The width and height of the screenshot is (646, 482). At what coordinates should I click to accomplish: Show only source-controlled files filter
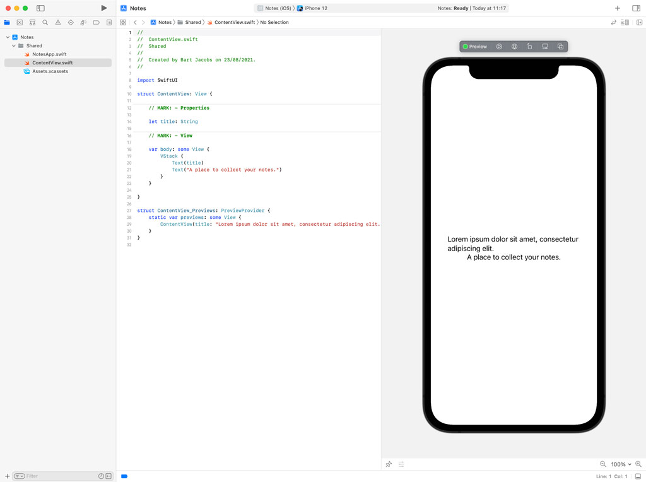pyautogui.click(x=109, y=476)
